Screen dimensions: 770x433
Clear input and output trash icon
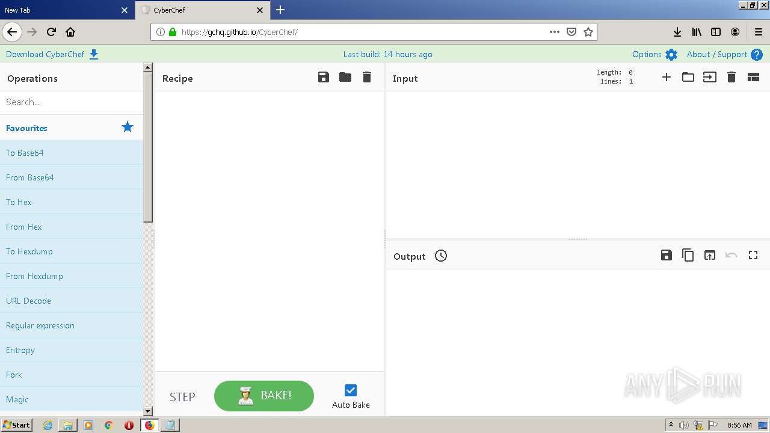click(731, 77)
